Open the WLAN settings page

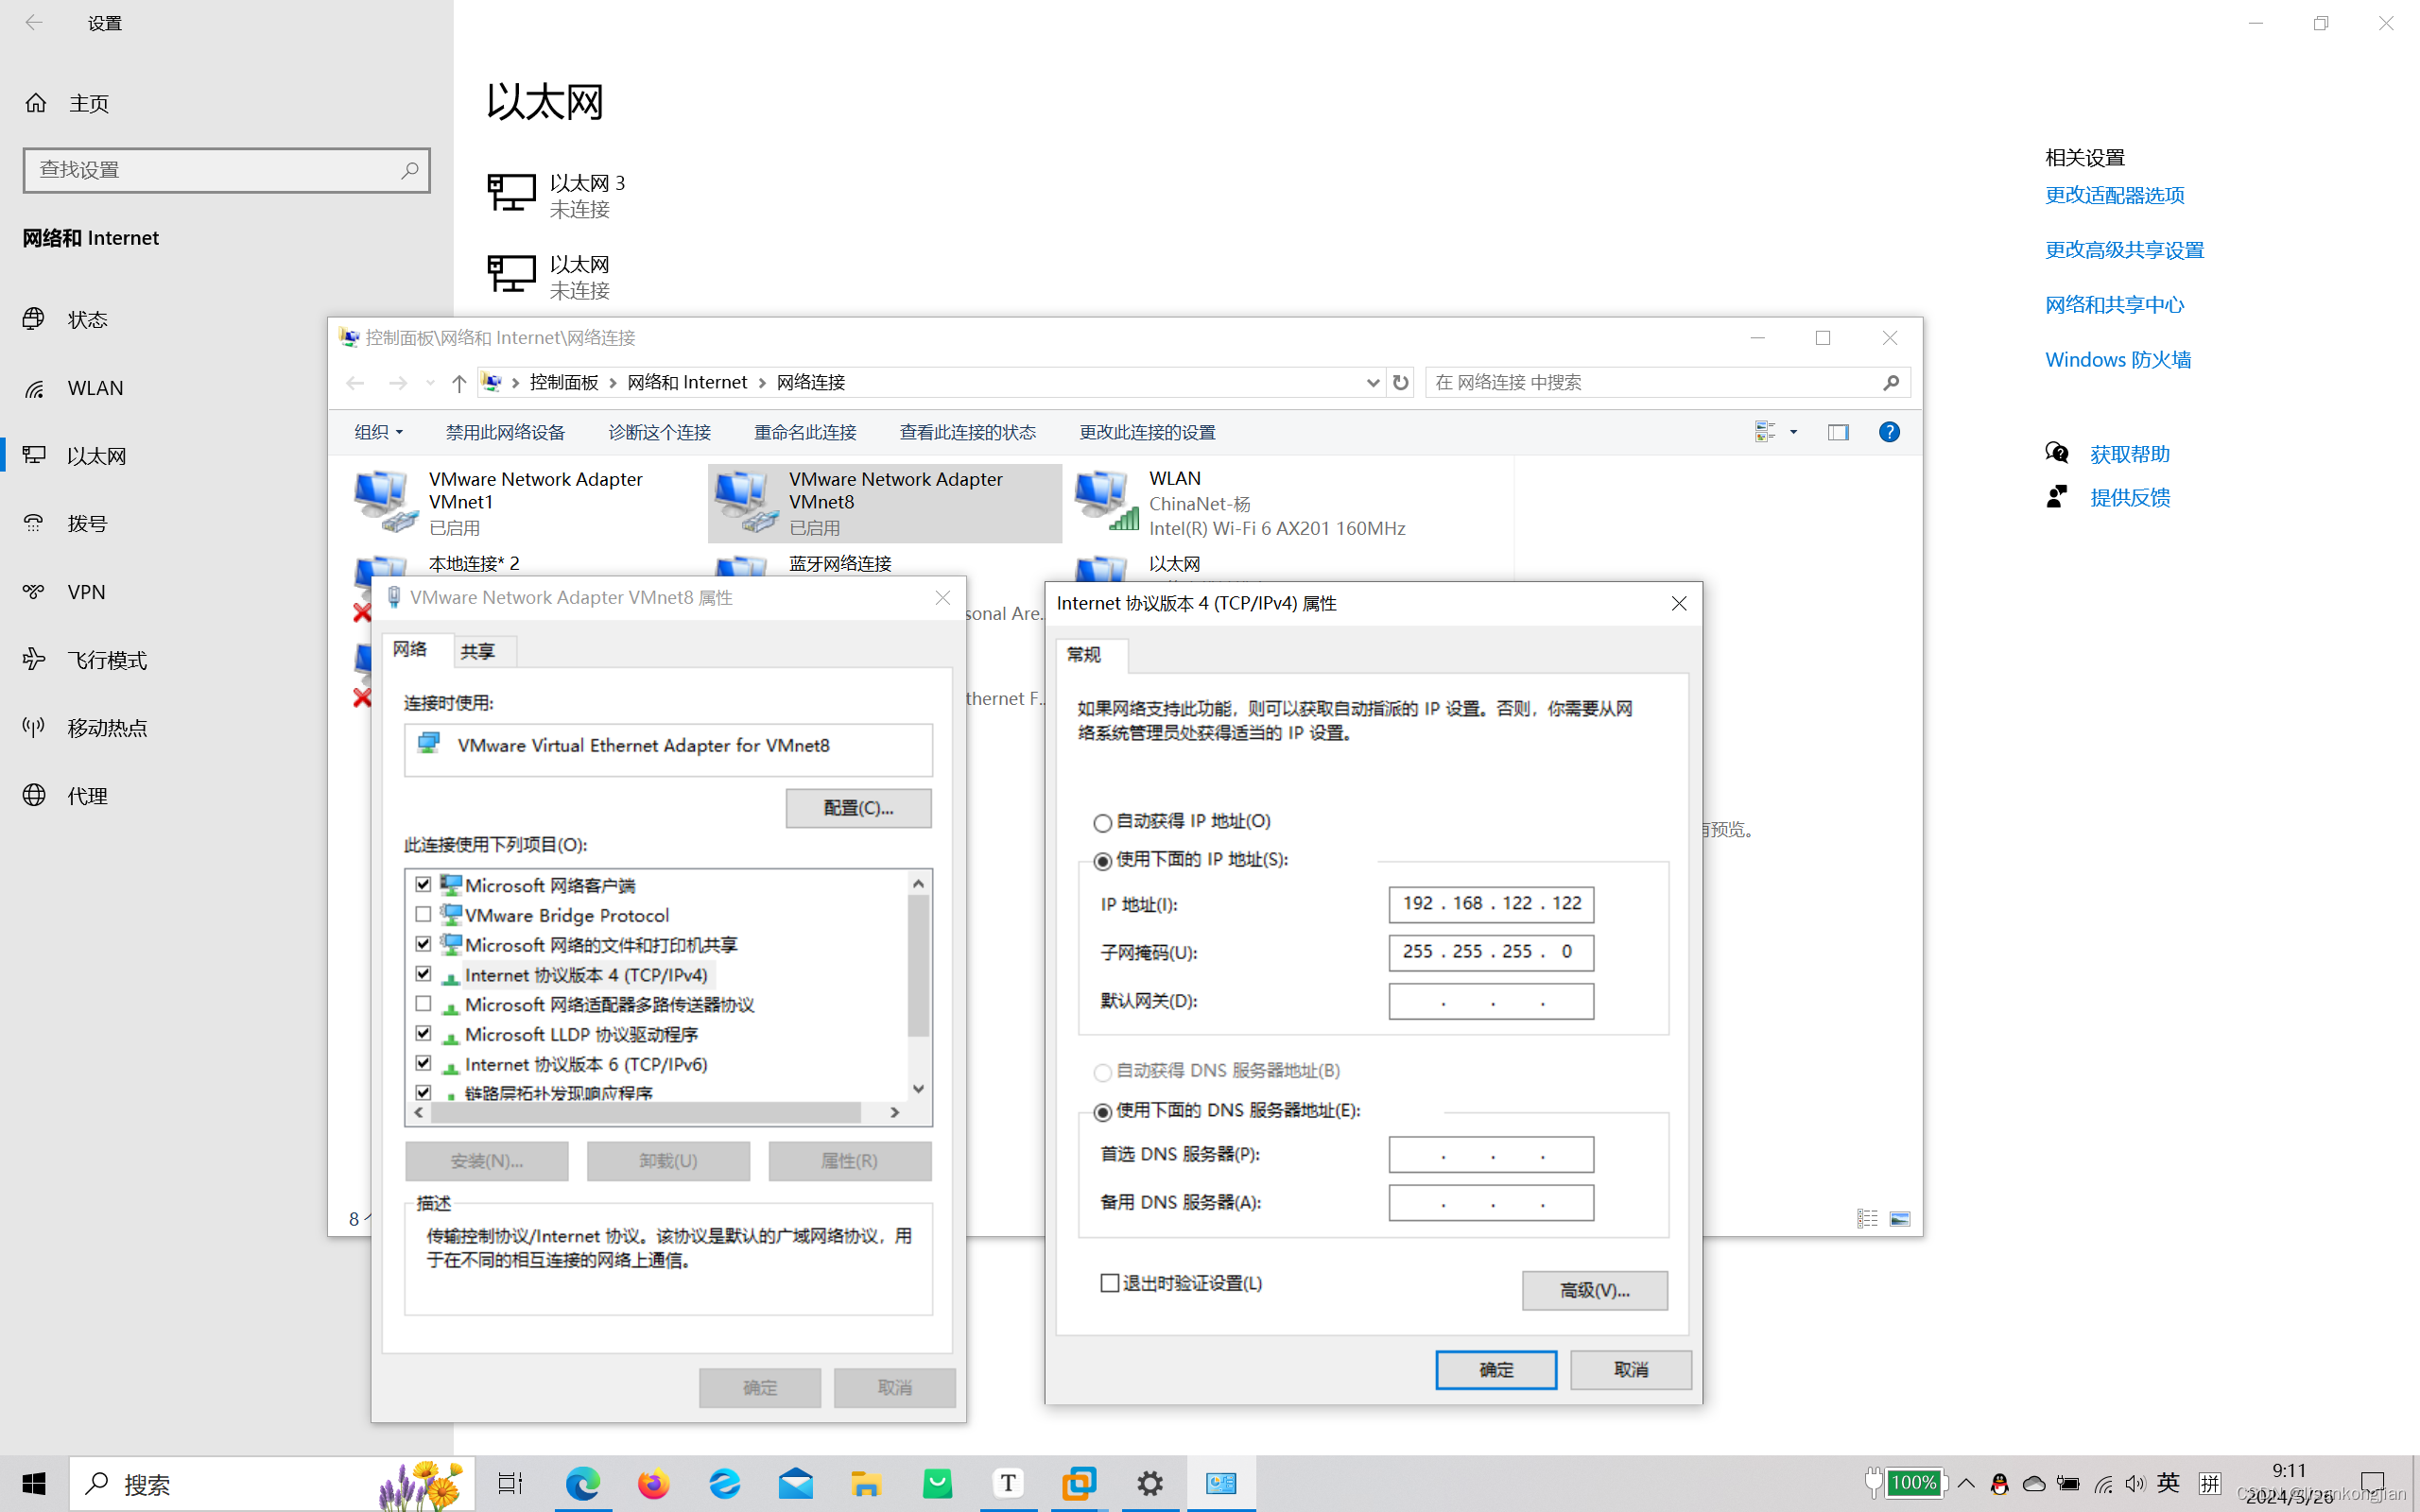95,388
